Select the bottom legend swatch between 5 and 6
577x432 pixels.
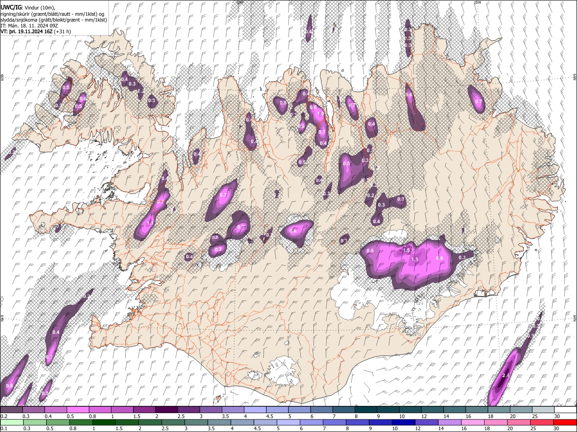[288, 422]
